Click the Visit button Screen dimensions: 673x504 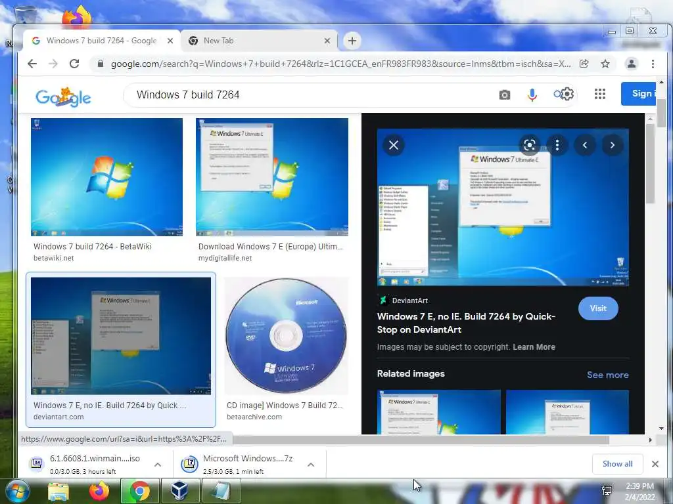[598, 308]
